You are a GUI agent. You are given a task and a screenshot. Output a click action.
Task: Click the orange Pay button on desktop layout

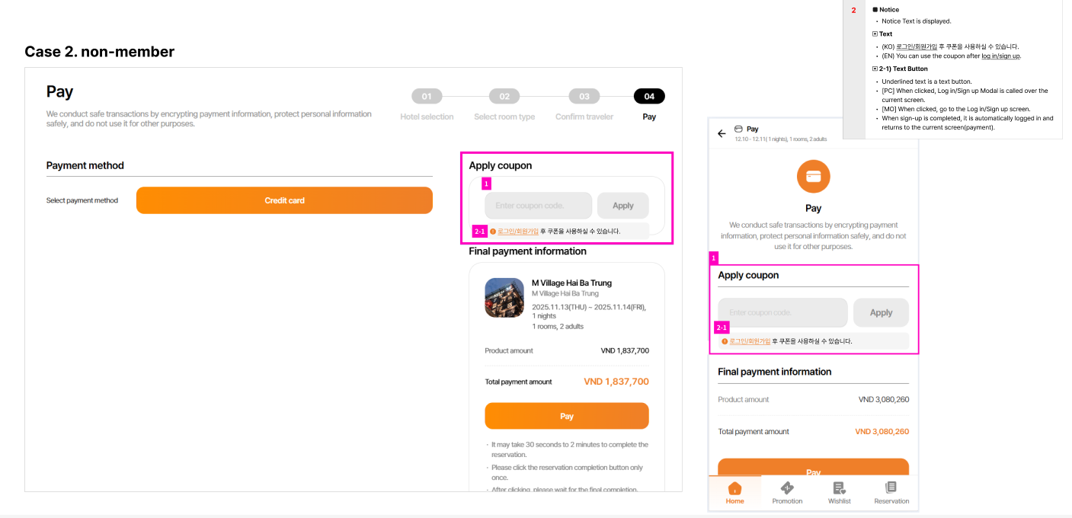click(x=567, y=416)
